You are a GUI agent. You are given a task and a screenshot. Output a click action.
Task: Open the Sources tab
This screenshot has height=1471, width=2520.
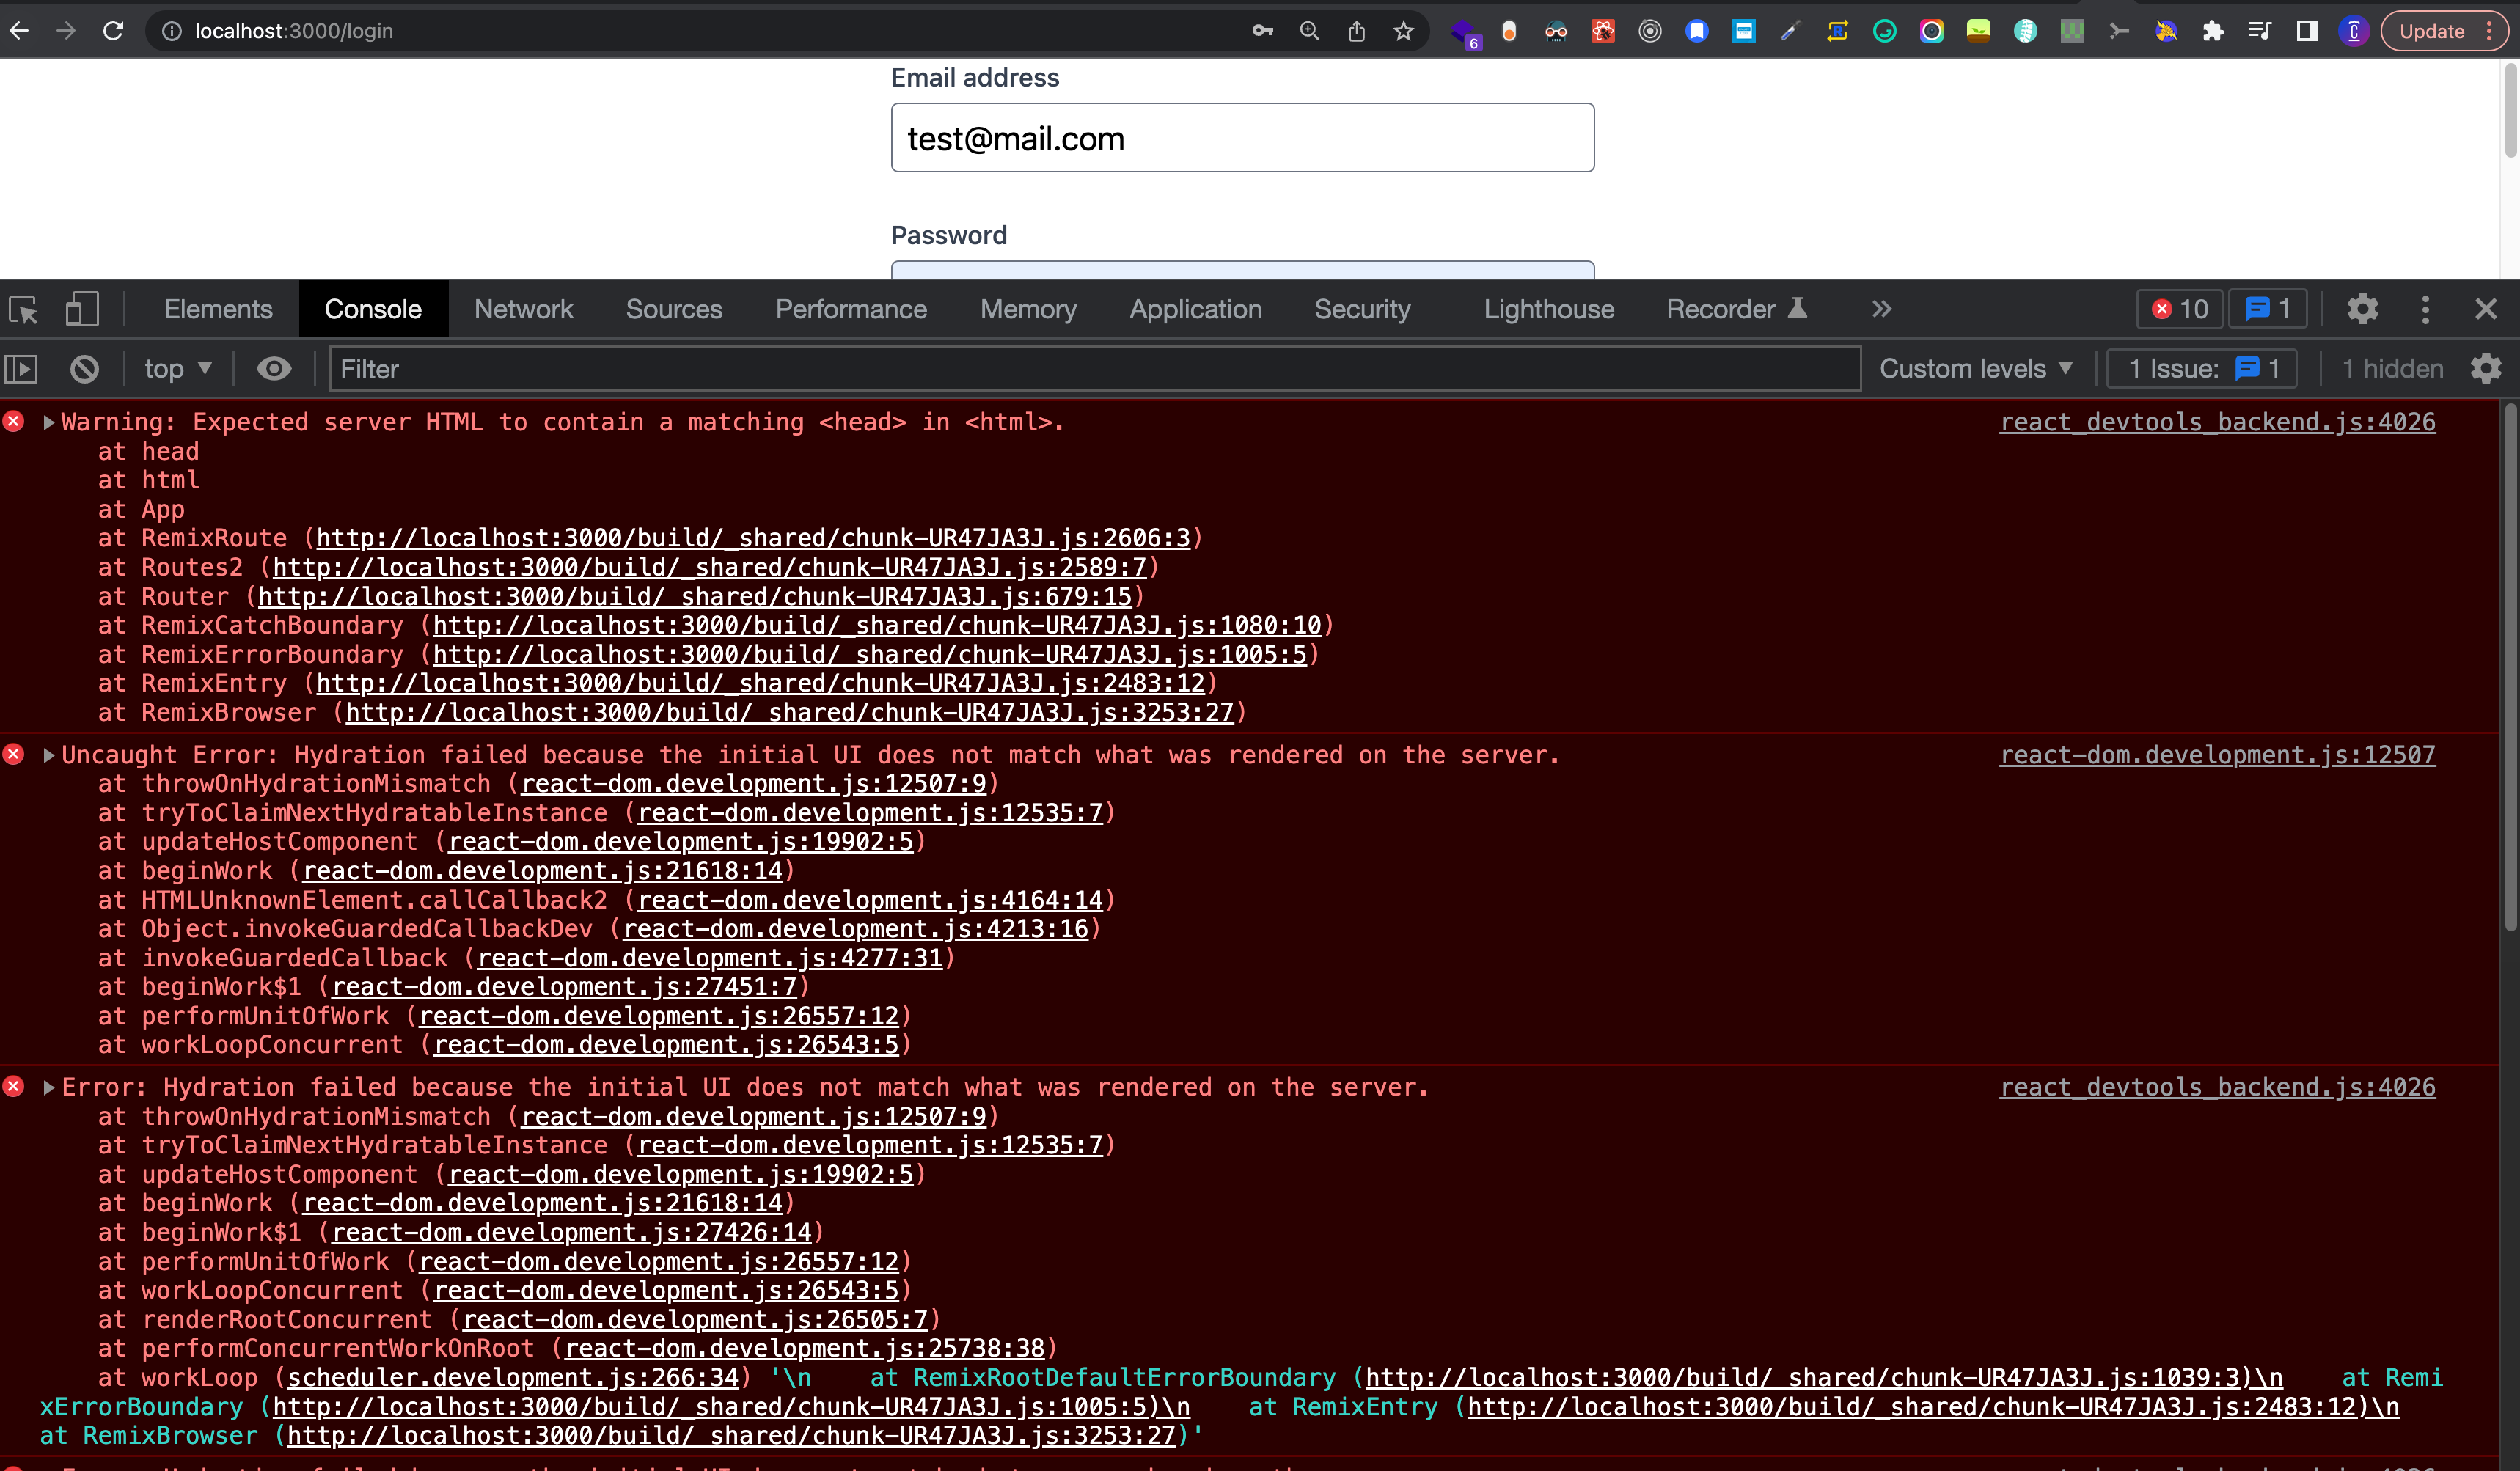pos(674,309)
